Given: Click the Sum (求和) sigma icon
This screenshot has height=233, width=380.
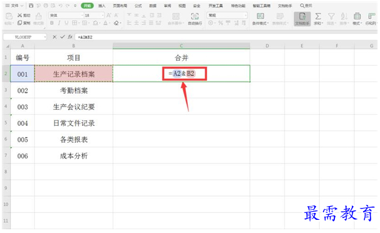Looking at the screenshot, I should pos(318,16).
